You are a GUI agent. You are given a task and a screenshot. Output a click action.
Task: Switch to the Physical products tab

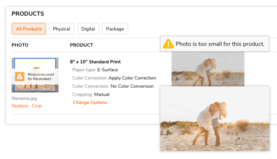click(x=61, y=29)
